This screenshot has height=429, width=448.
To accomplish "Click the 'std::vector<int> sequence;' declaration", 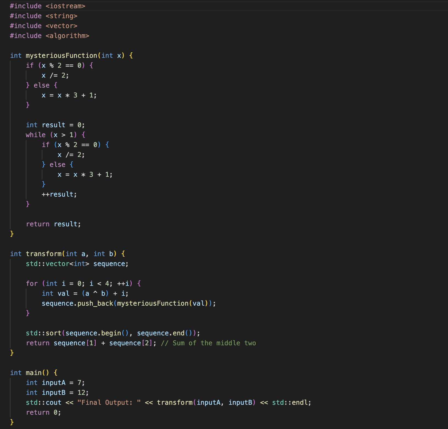I will pyautogui.click(x=77, y=264).
